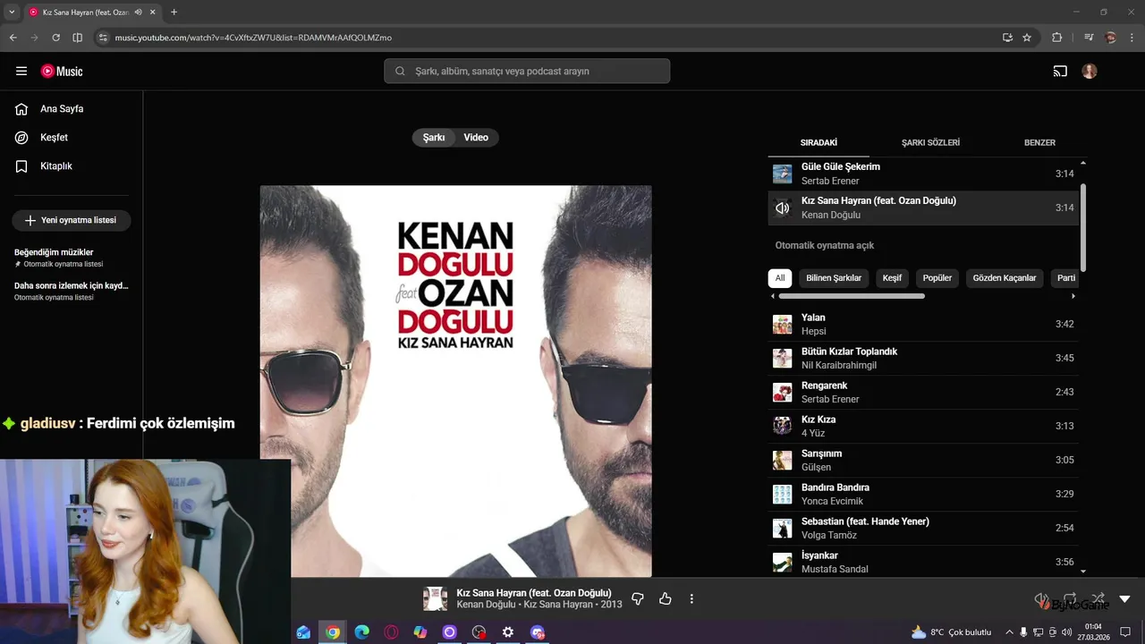Toggle shuffle in the player bar
Viewport: 1145px width, 644px height.
click(1098, 598)
